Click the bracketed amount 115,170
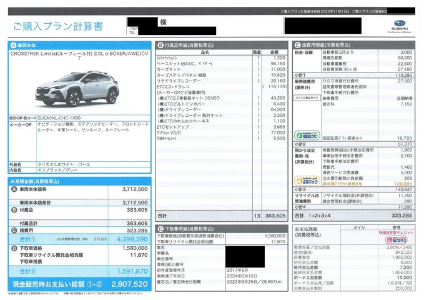The width and height of the screenshot is (424, 300). tap(275, 87)
